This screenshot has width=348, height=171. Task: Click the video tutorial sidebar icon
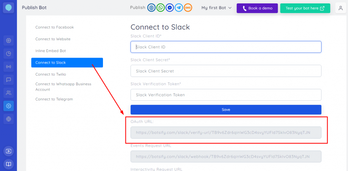(8, 151)
